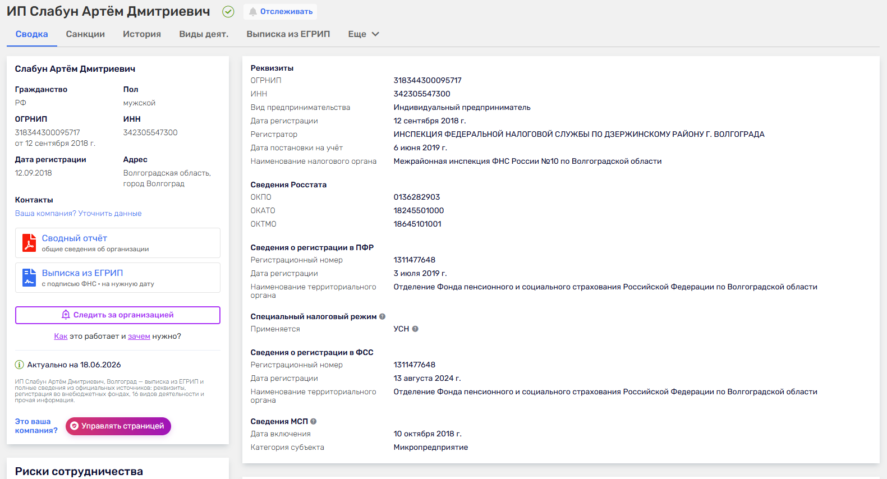This screenshot has height=479, width=887.
Task: Click the Управлять страницей button
Action: click(x=118, y=426)
